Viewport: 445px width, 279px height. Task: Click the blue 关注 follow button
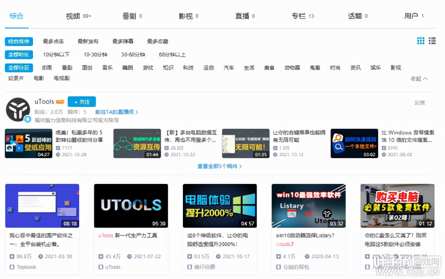[x=82, y=101]
